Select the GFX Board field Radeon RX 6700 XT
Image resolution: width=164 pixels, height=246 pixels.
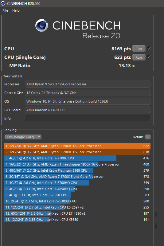click(88, 110)
